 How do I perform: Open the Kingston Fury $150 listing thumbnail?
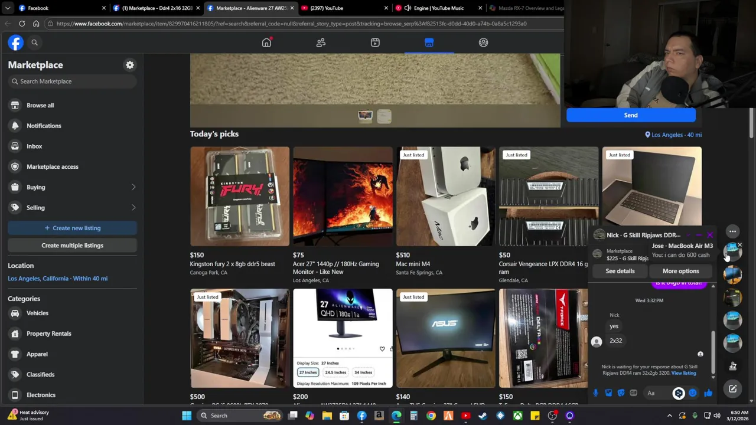click(240, 196)
